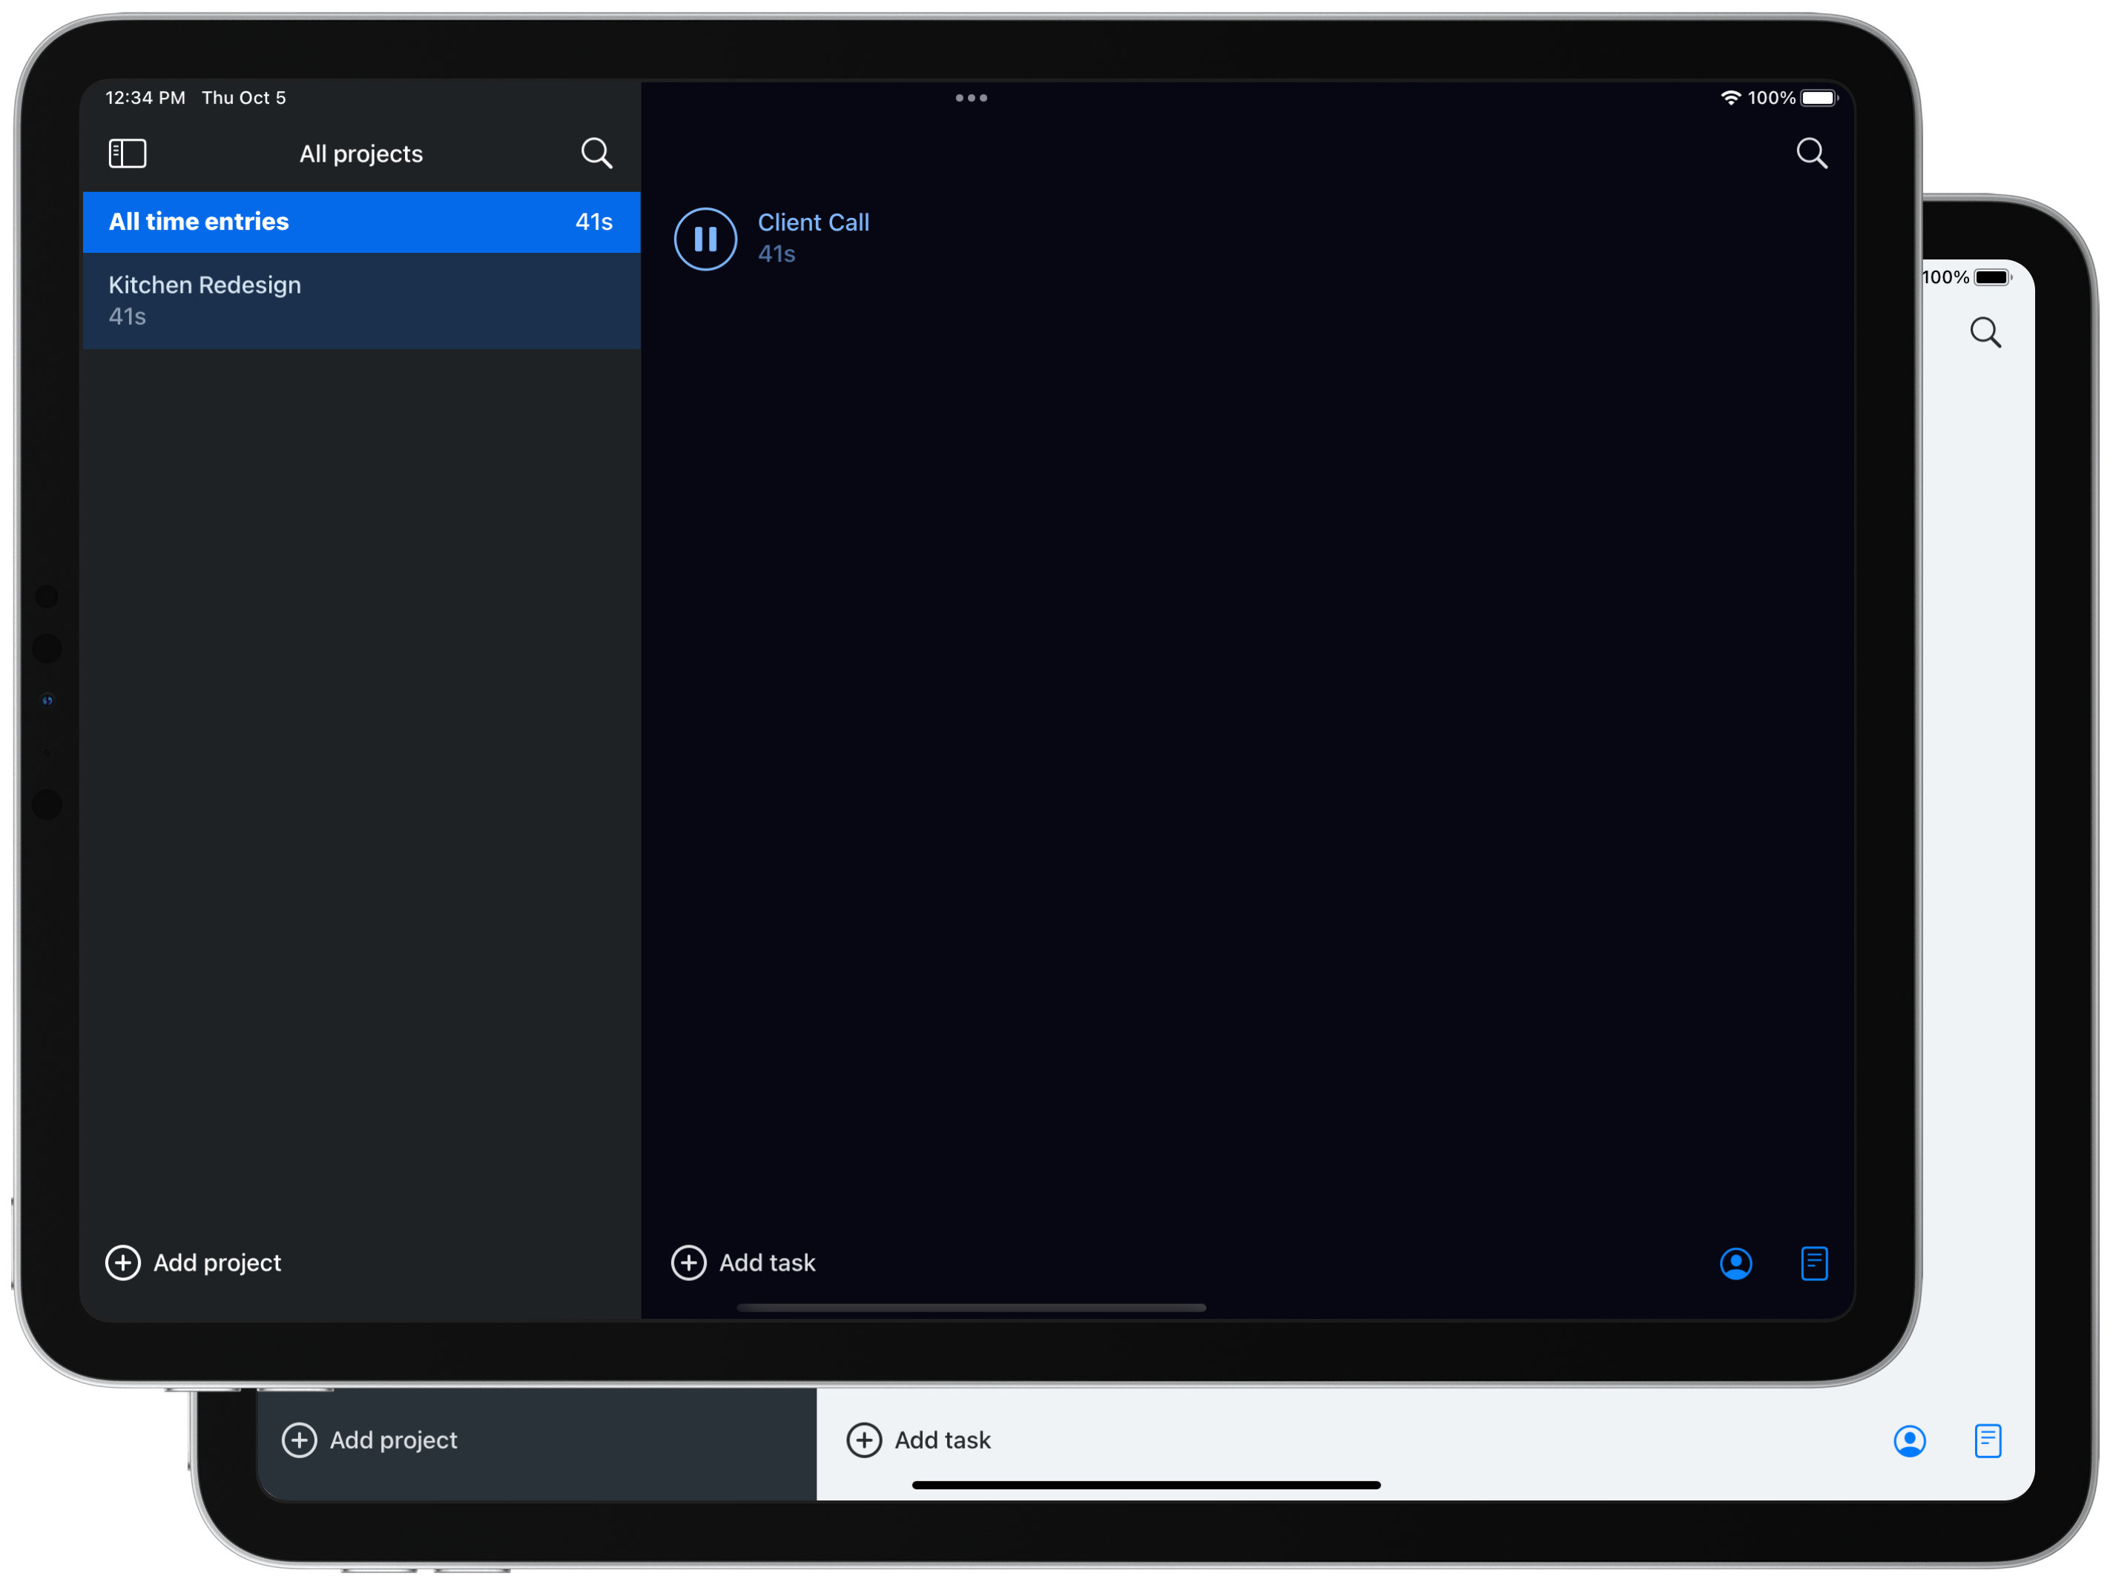Click Add task in back iPad
The height and width of the screenshot is (1582, 2113).
pyautogui.click(x=920, y=1440)
